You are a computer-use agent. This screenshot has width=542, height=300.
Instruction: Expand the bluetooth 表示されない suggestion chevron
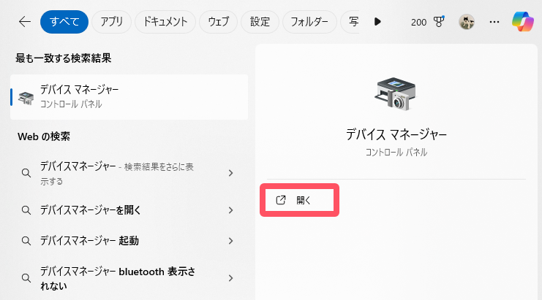[x=230, y=277]
